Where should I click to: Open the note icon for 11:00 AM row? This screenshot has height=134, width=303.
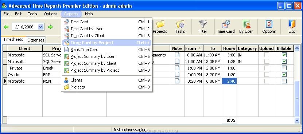[x=177, y=62]
